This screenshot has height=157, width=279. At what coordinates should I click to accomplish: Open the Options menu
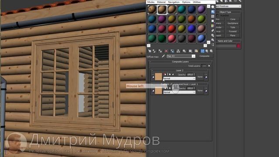pos(186,2)
